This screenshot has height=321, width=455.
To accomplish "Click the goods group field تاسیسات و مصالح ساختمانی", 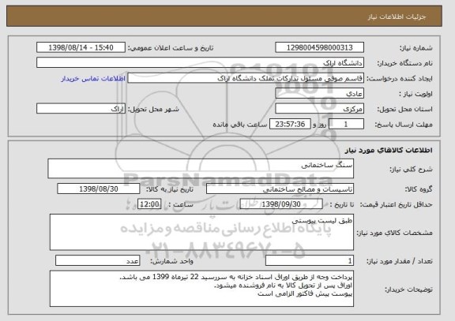I will (280, 189).
